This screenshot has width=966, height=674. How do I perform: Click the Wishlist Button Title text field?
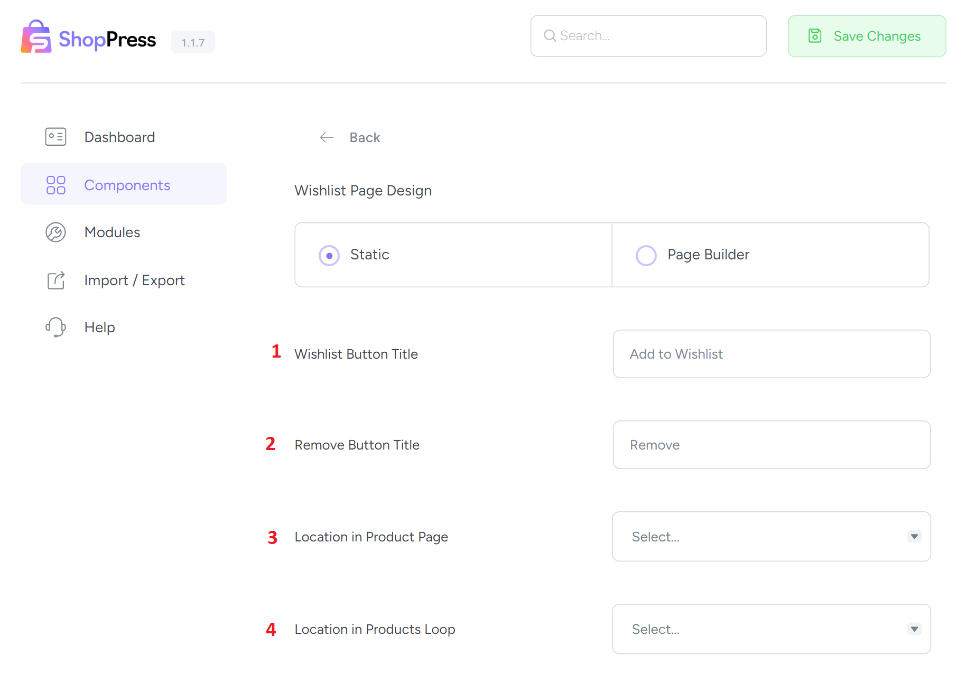[x=771, y=354]
